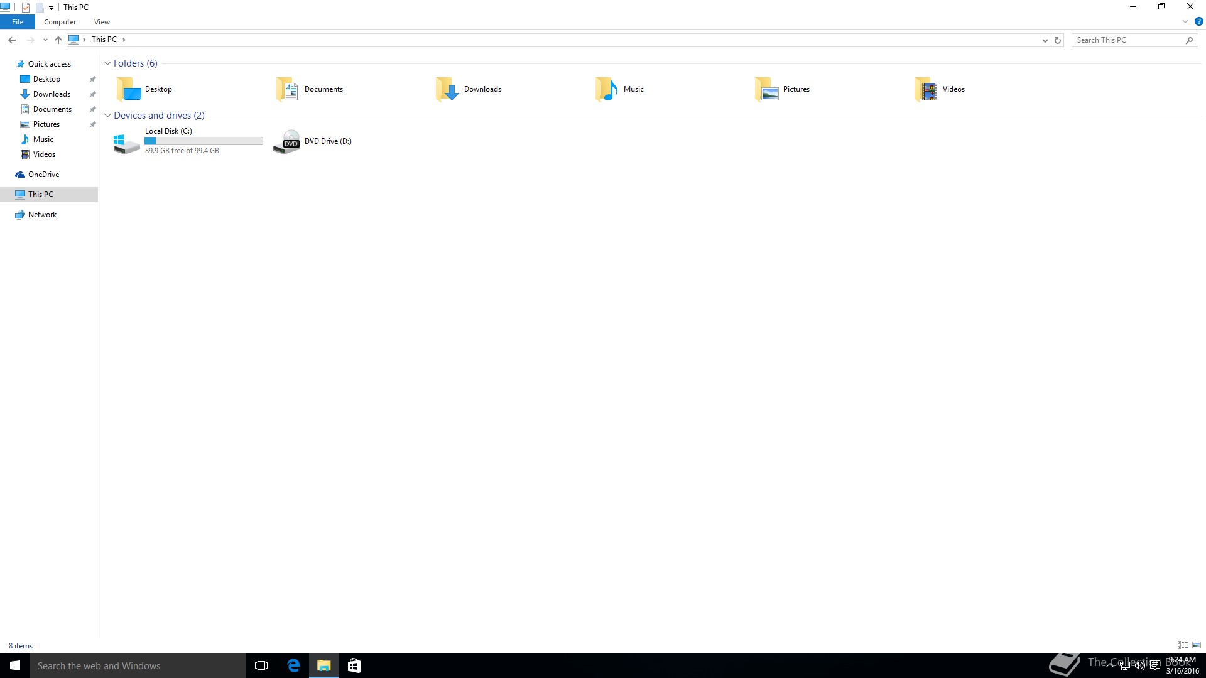Image resolution: width=1206 pixels, height=678 pixels.
Task: Select This PC in navigation pane
Action: [49, 195]
